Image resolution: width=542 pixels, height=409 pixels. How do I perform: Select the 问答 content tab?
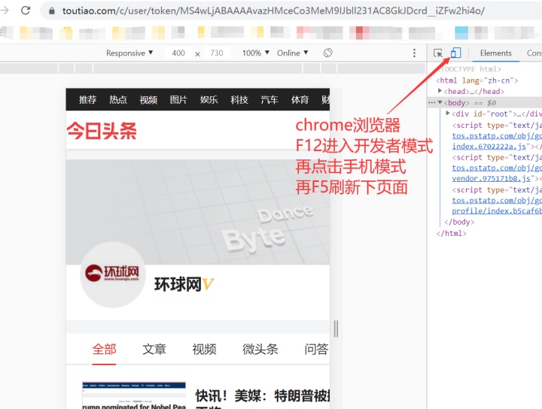click(316, 350)
